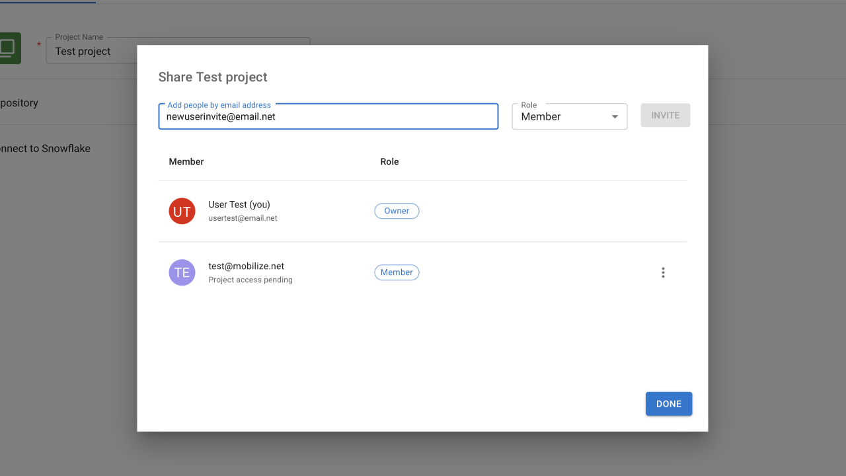Expand the Role dropdown arrow
The width and height of the screenshot is (846, 476).
pyautogui.click(x=615, y=117)
